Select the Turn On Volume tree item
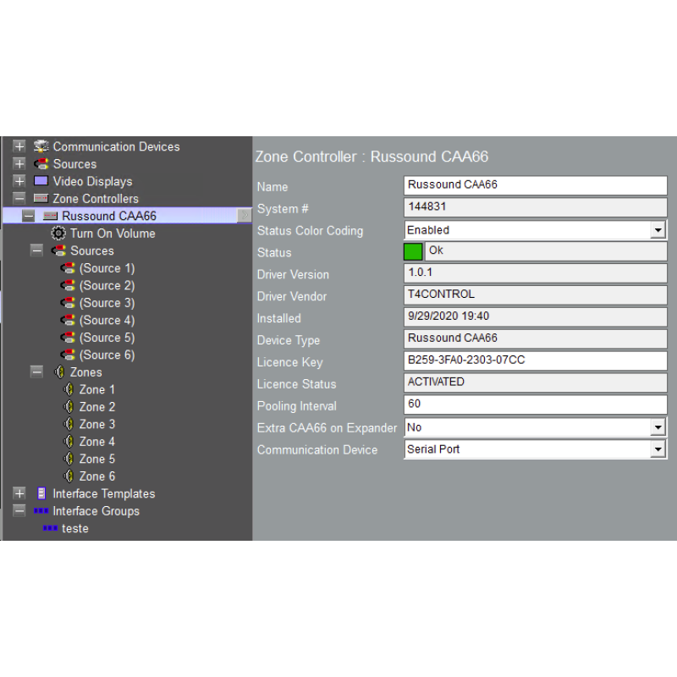The width and height of the screenshot is (677, 677). click(113, 234)
